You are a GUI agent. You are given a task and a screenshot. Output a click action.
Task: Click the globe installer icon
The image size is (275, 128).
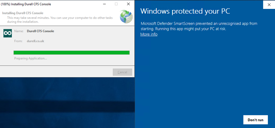coord(126,17)
